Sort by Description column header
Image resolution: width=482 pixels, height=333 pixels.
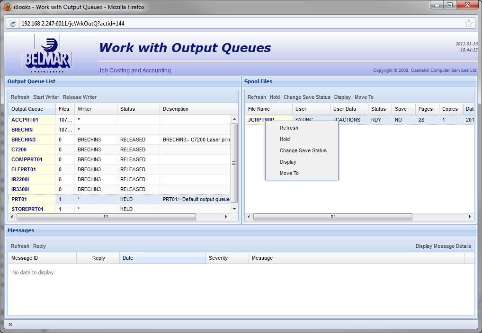[x=199, y=109]
